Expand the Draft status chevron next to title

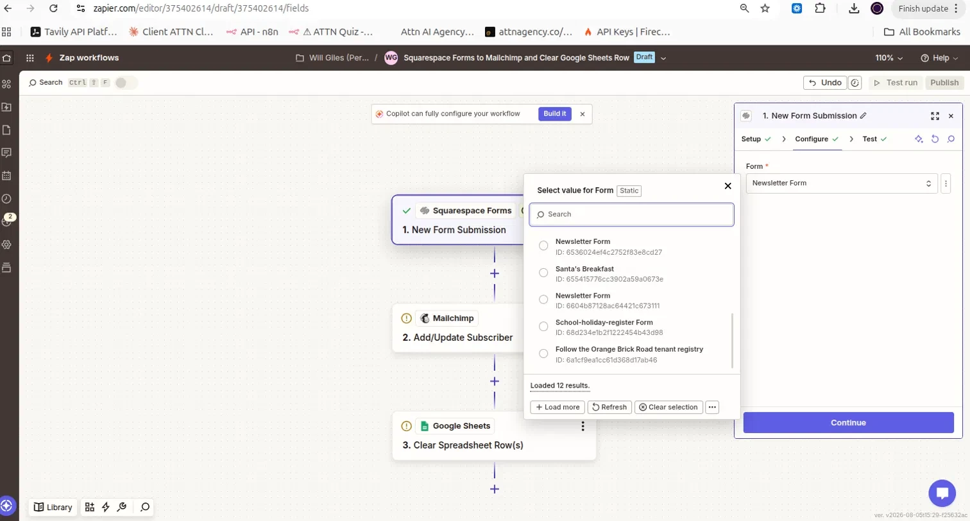point(663,58)
